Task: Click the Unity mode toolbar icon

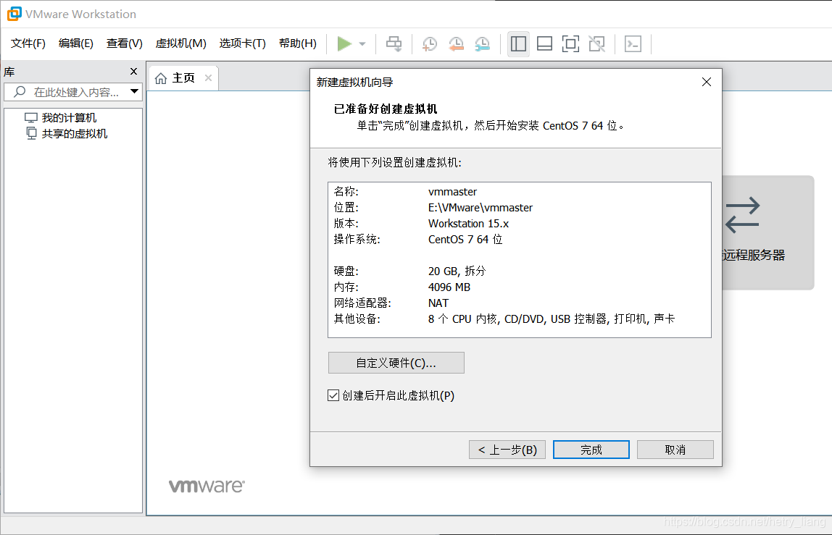Action: pyautogui.click(x=597, y=43)
